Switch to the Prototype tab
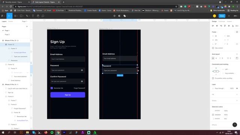The height and width of the screenshot is (135, 240). pos(222,21)
